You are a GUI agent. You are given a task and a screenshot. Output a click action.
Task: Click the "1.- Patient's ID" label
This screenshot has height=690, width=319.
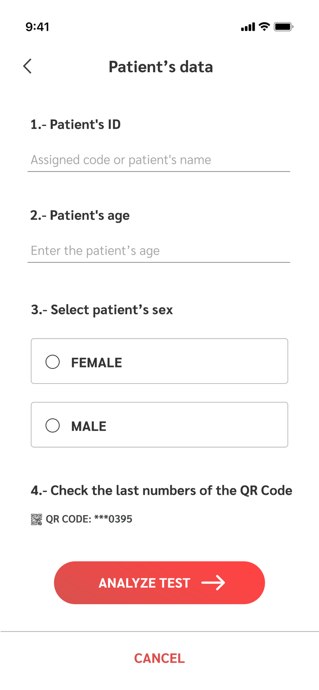coord(75,124)
